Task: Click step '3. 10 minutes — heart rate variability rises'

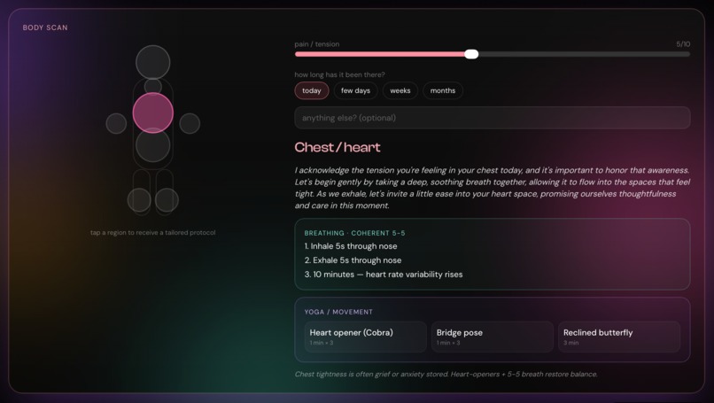Action: click(384, 275)
